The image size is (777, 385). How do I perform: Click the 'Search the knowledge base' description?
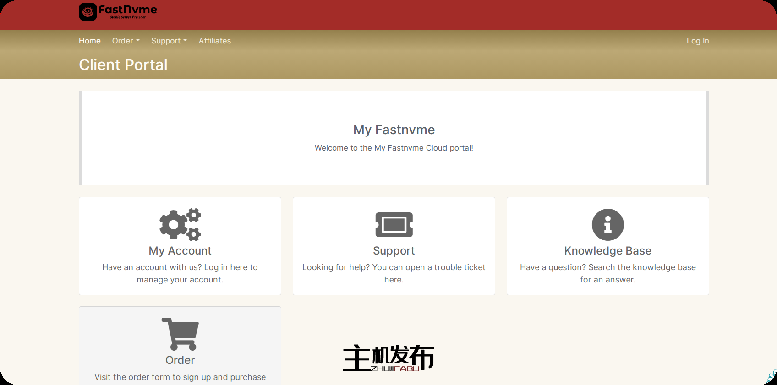pos(607,273)
